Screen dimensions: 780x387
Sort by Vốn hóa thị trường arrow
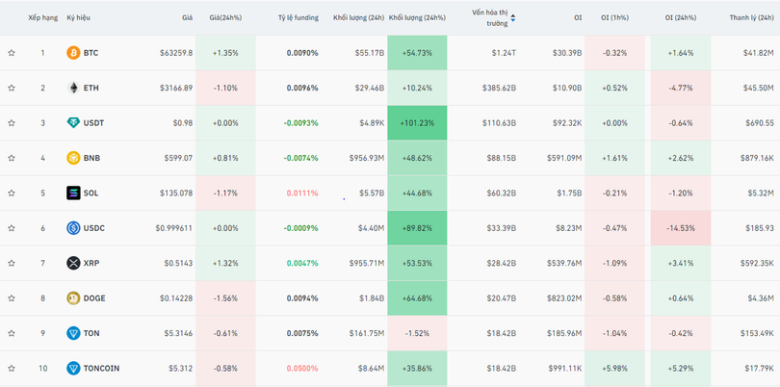pyautogui.click(x=513, y=17)
